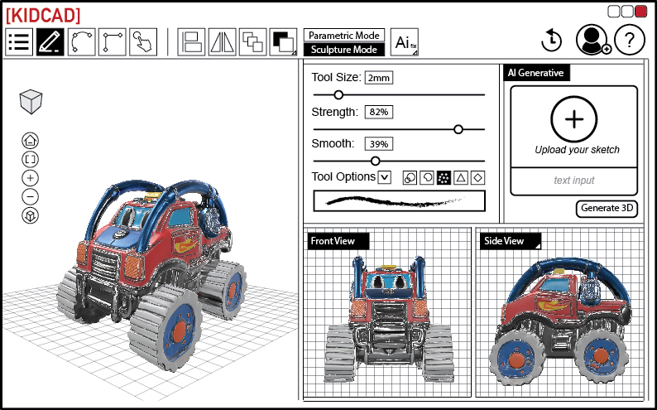Click the view cube in viewport

pos(31,102)
